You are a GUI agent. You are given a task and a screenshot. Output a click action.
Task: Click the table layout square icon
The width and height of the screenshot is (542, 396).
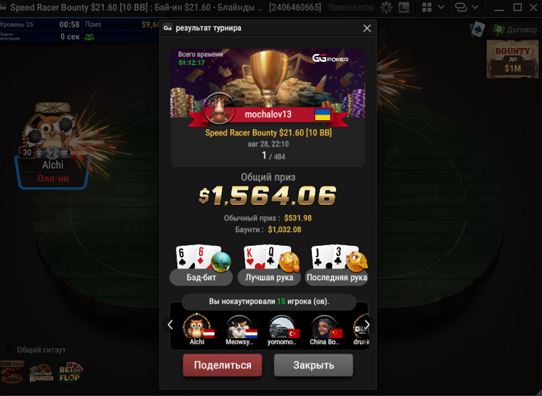[403, 7]
